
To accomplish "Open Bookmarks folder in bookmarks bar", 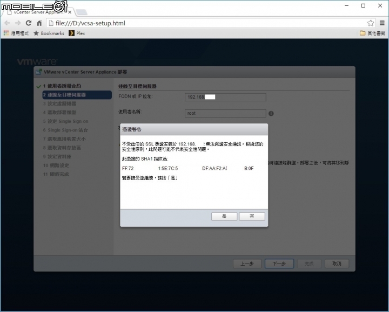I will point(49,33).
